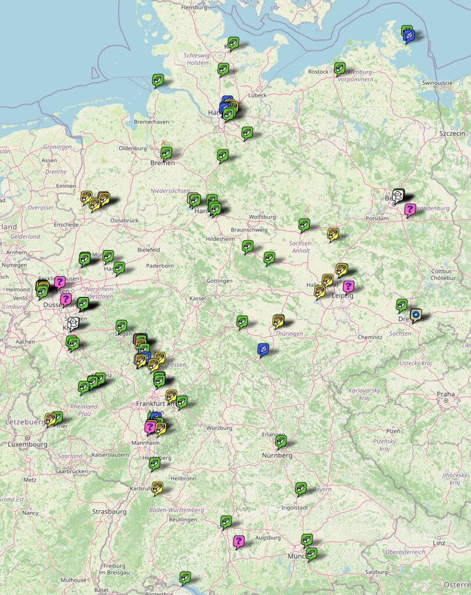Click the white ghost marker at Berlin
471x595 pixels.
(x=398, y=195)
